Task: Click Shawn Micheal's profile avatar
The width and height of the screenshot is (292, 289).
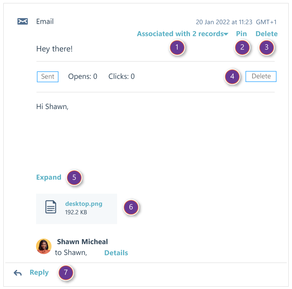Action: click(43, 247)
